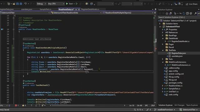Switch to the Team Explorer panel tab
Screen dimensions: 200x112
tap(192, 105)
